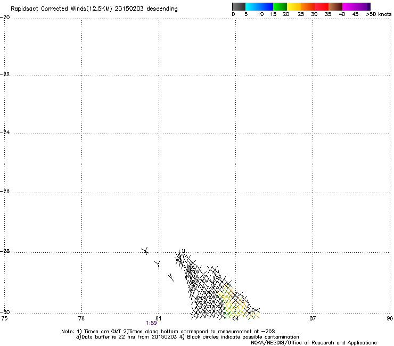Screen dimensions: 394x346
Task: Click the '35' legend scale label
Action: 328,14
